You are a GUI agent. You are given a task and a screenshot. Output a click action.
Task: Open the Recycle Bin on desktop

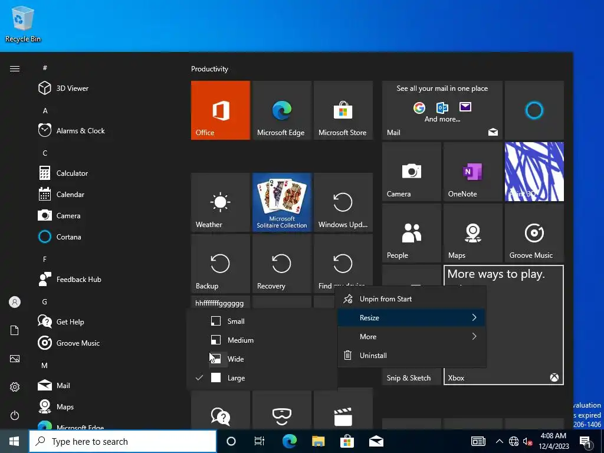pyautogui.click(x=23, y=24)
